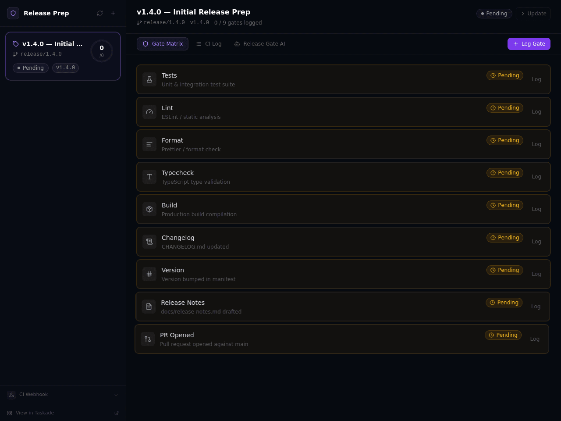Click the release/1.4.0 branch name in the header
Screen dimensions: 561x421
[164, 23]
